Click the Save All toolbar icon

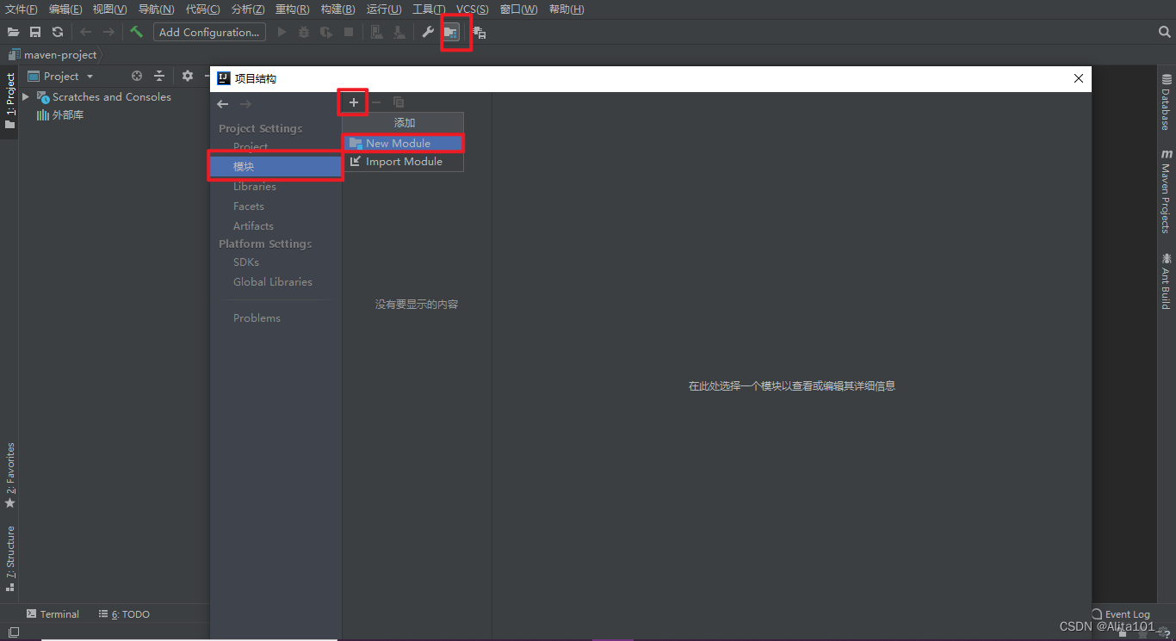35,32
